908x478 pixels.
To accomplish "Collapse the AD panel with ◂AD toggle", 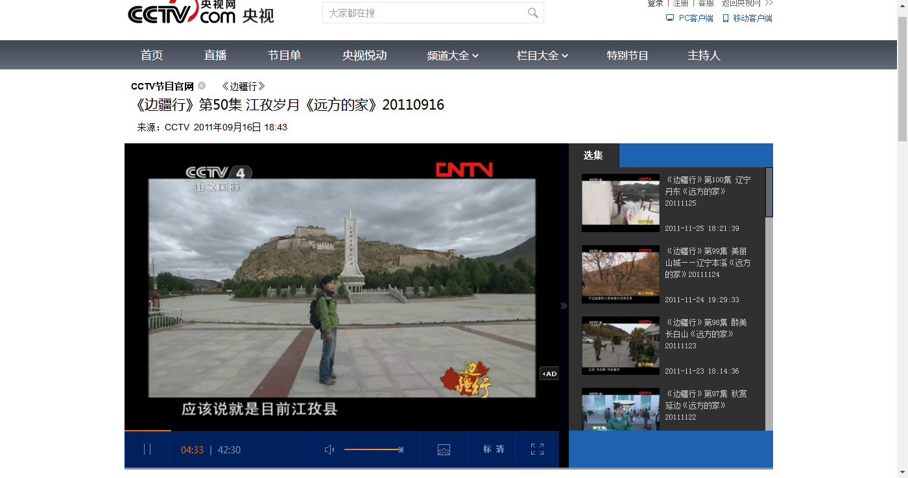I will pyautogui.click(x=549, y=374).
